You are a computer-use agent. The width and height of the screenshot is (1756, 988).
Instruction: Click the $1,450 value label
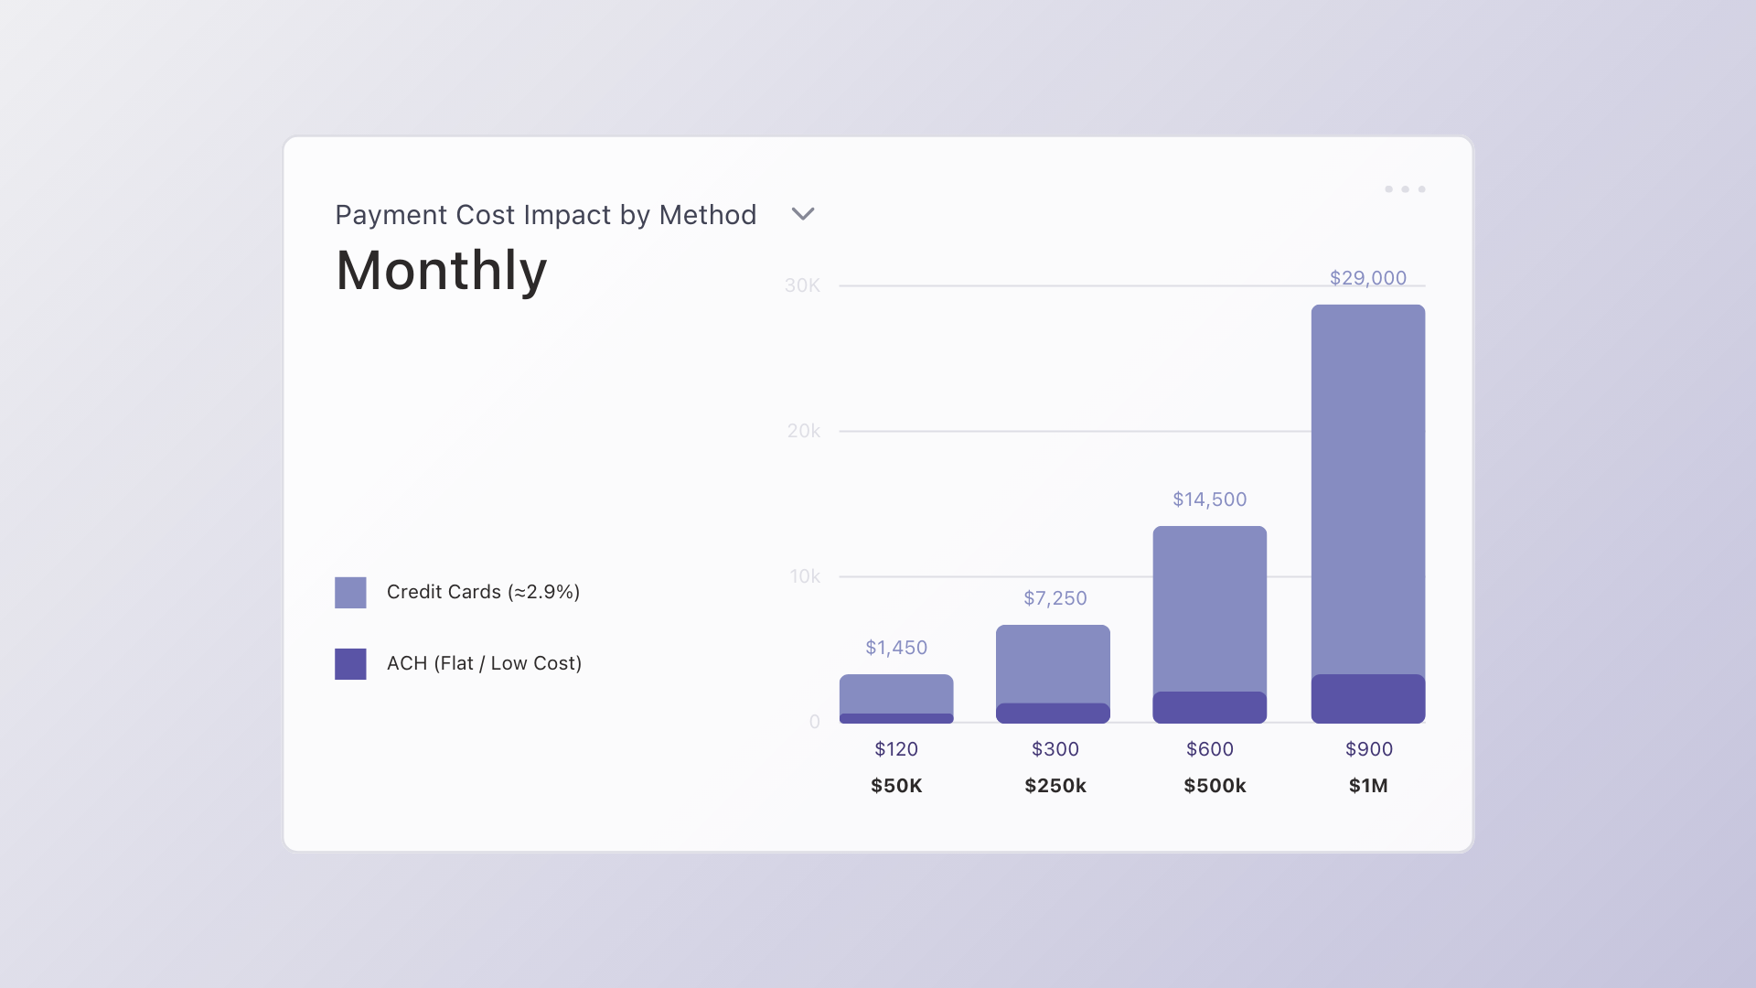896,648
